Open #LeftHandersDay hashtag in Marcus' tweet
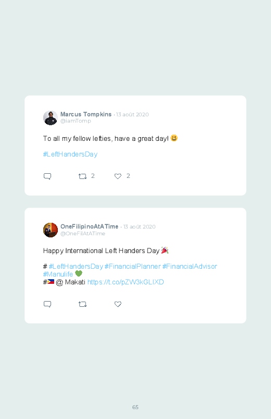Screen dimensions: 271x419 point(70,154)
